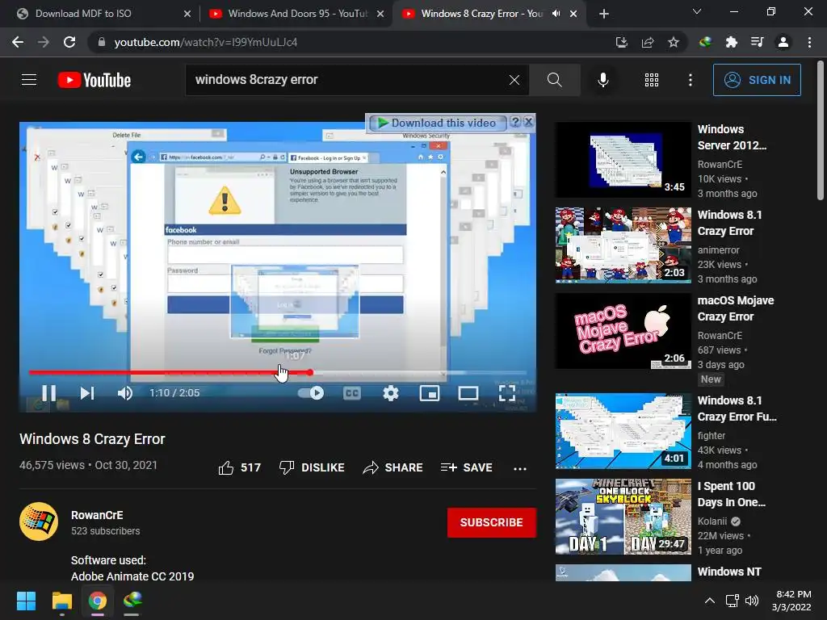Viewport: 827px width, 620px height.
Task: Open Internet Download Manager in taskbar
Action: point(132,601)
